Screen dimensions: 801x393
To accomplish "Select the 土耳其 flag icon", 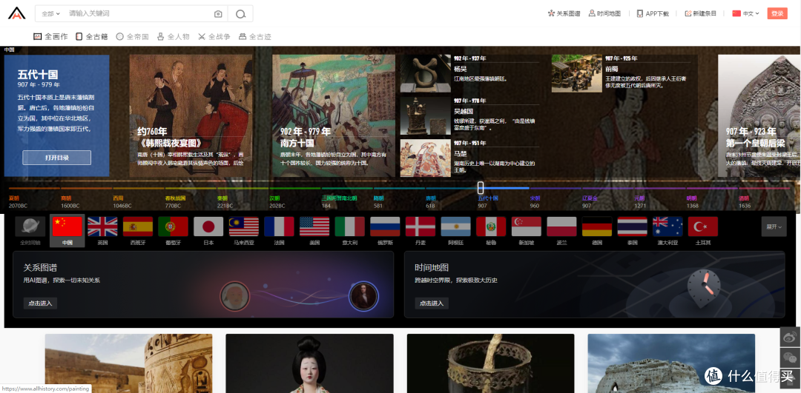I will (x=703, y=226).
